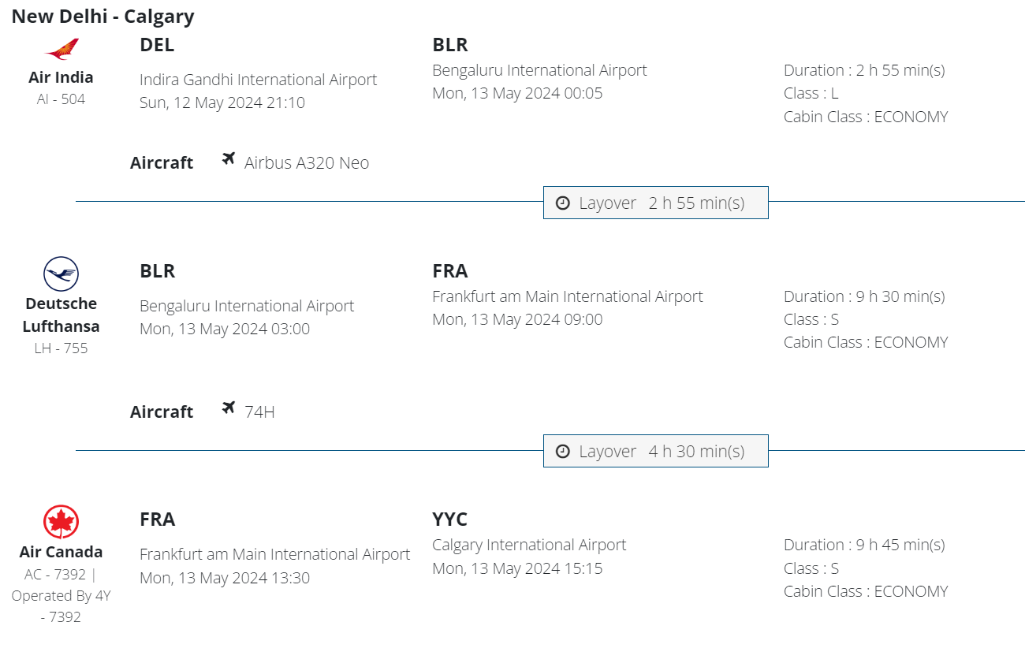This screenshot has height=648, width=1025.
Task: Click the Frankfurt arrival time Mon, 13 May 2024 09:00
Action: click(x=517, y=319)
